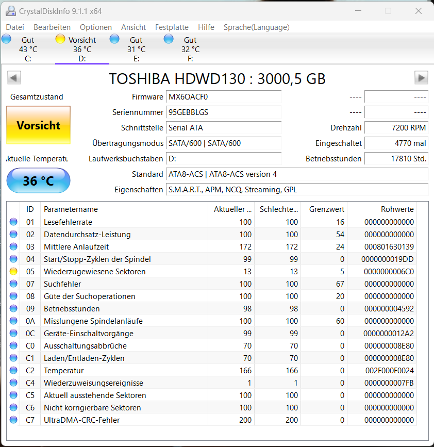Open the Festplatte menu
The width and height of the screenshot is (434, 447).
[172, 27]
